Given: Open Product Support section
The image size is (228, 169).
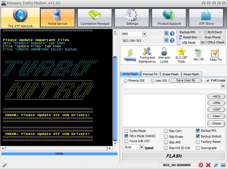Looking at the screenshot, I should [x=169, y=18].
